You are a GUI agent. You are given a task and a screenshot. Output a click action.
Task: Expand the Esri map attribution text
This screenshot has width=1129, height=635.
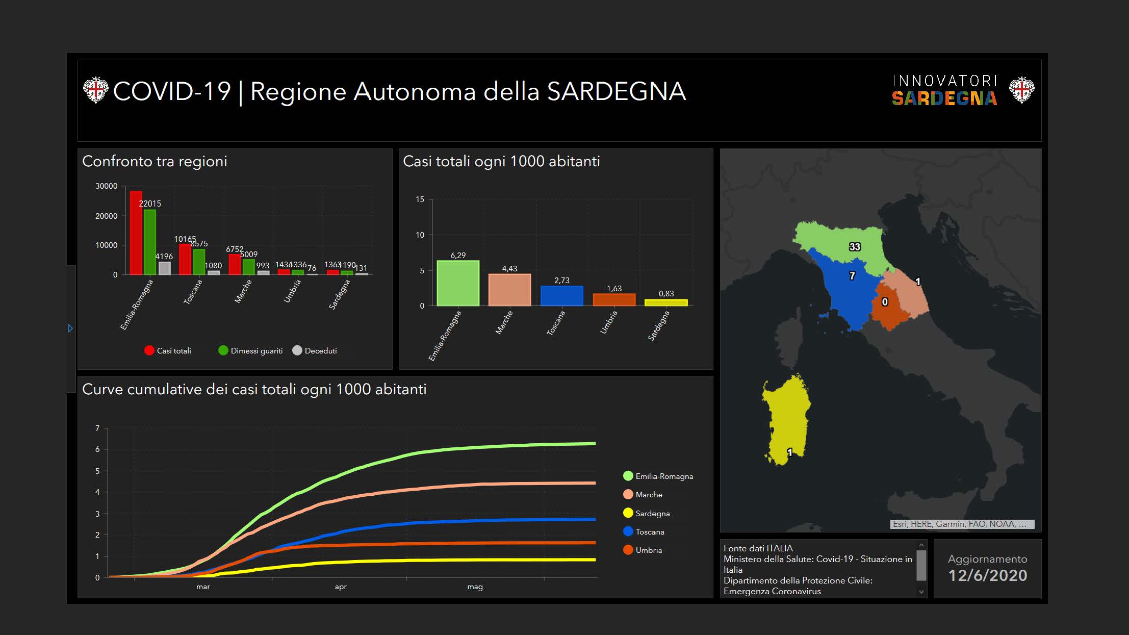[962, 524]
